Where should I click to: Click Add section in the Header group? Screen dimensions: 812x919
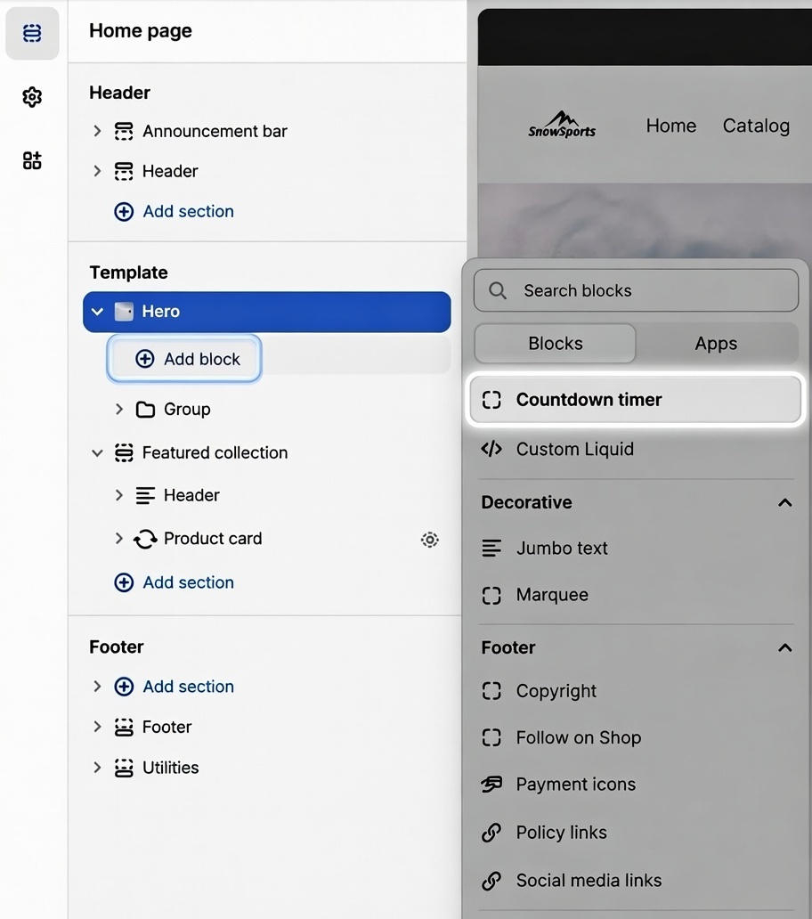(x=174, y=212)
